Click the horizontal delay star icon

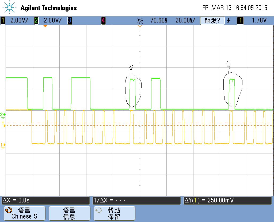click(140, 21)
